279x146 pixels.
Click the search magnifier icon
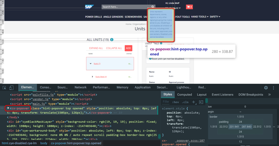click(153, 7)
